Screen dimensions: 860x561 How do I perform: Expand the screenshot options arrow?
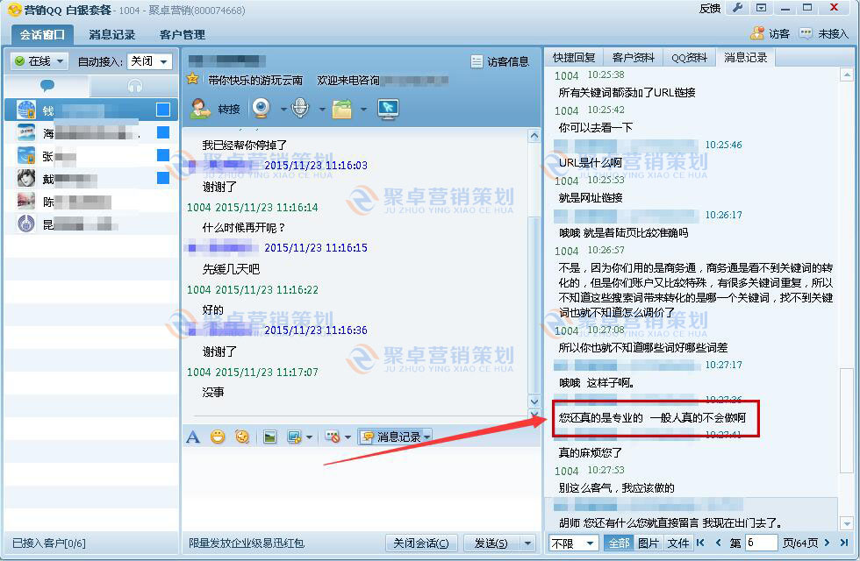point(309,437)
